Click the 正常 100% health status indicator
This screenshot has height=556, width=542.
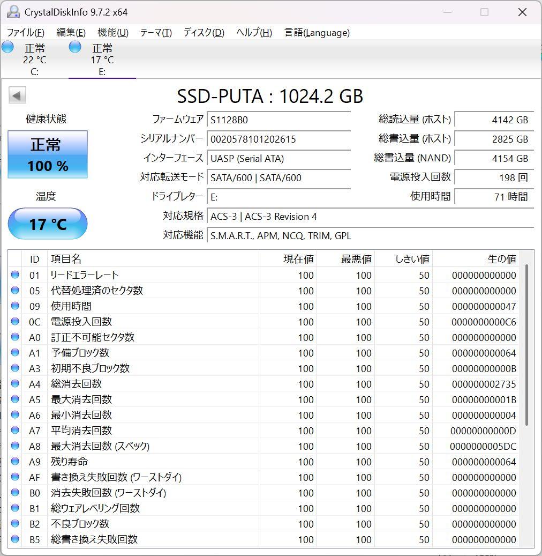(47, 154)
